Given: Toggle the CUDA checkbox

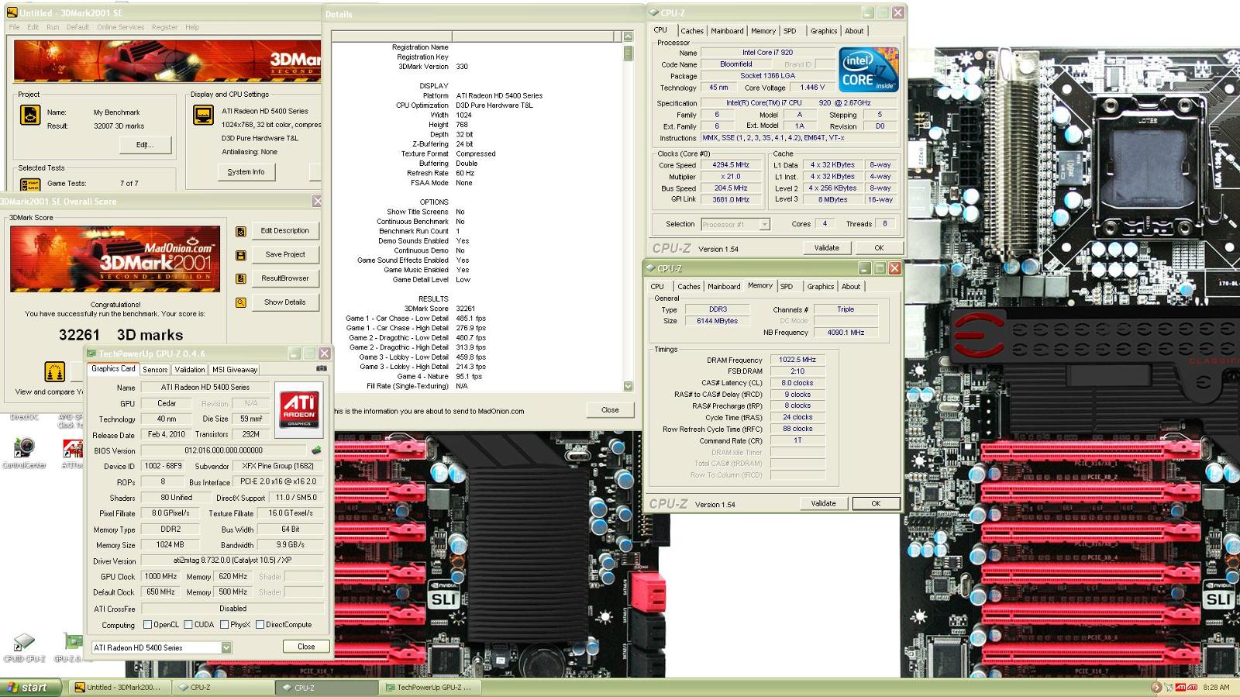Looking at the screenshot, I should point(188,625).
